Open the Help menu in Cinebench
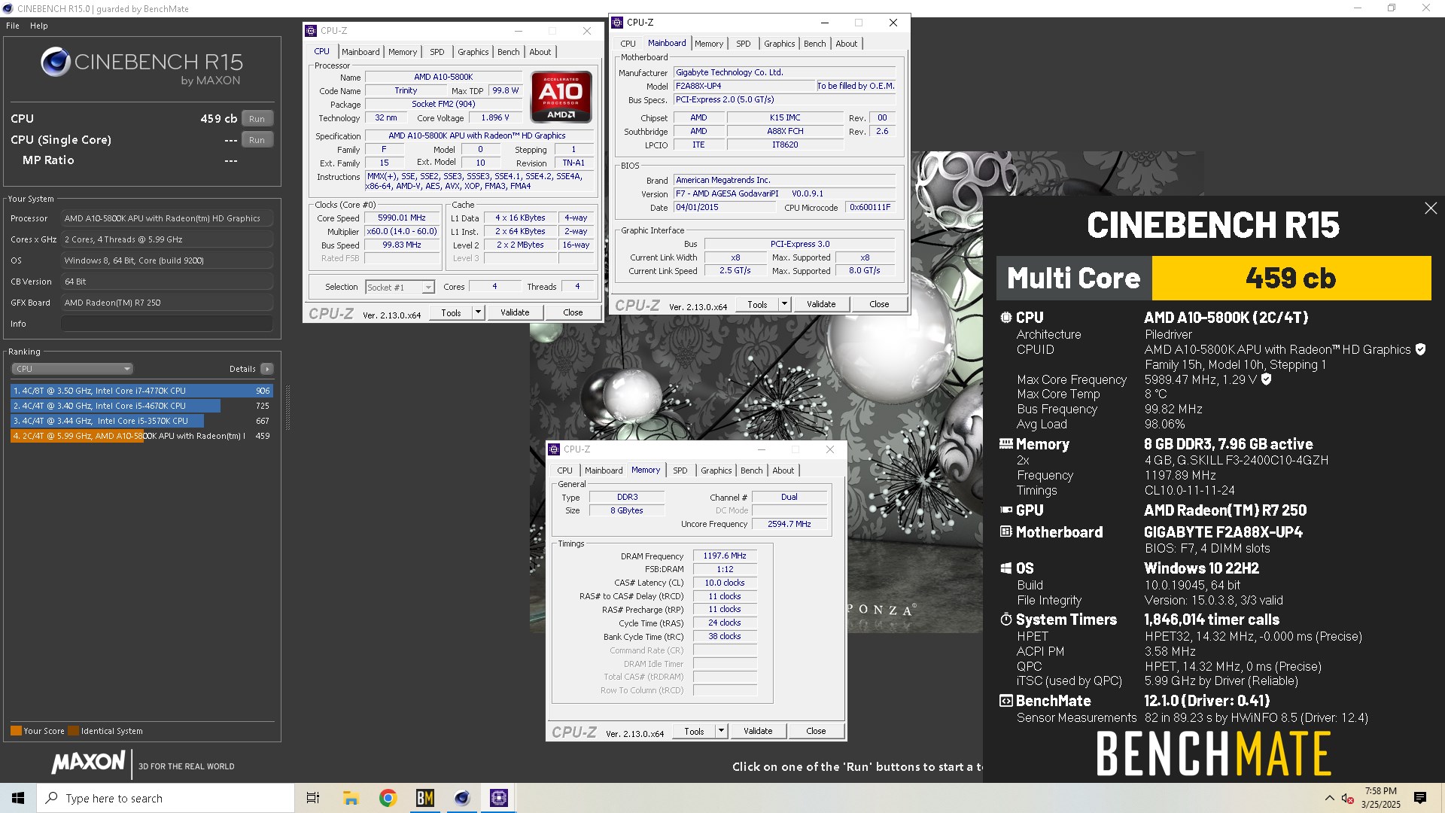Viewport: 1445px width, 813px height. (39, 26)
